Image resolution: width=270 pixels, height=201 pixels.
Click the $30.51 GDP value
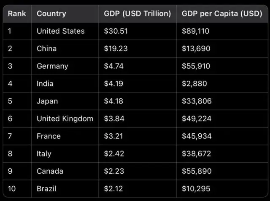tap(116, 31)
